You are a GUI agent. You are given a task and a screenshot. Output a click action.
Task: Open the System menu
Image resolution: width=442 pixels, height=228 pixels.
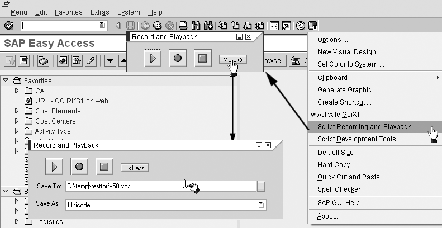129,12
